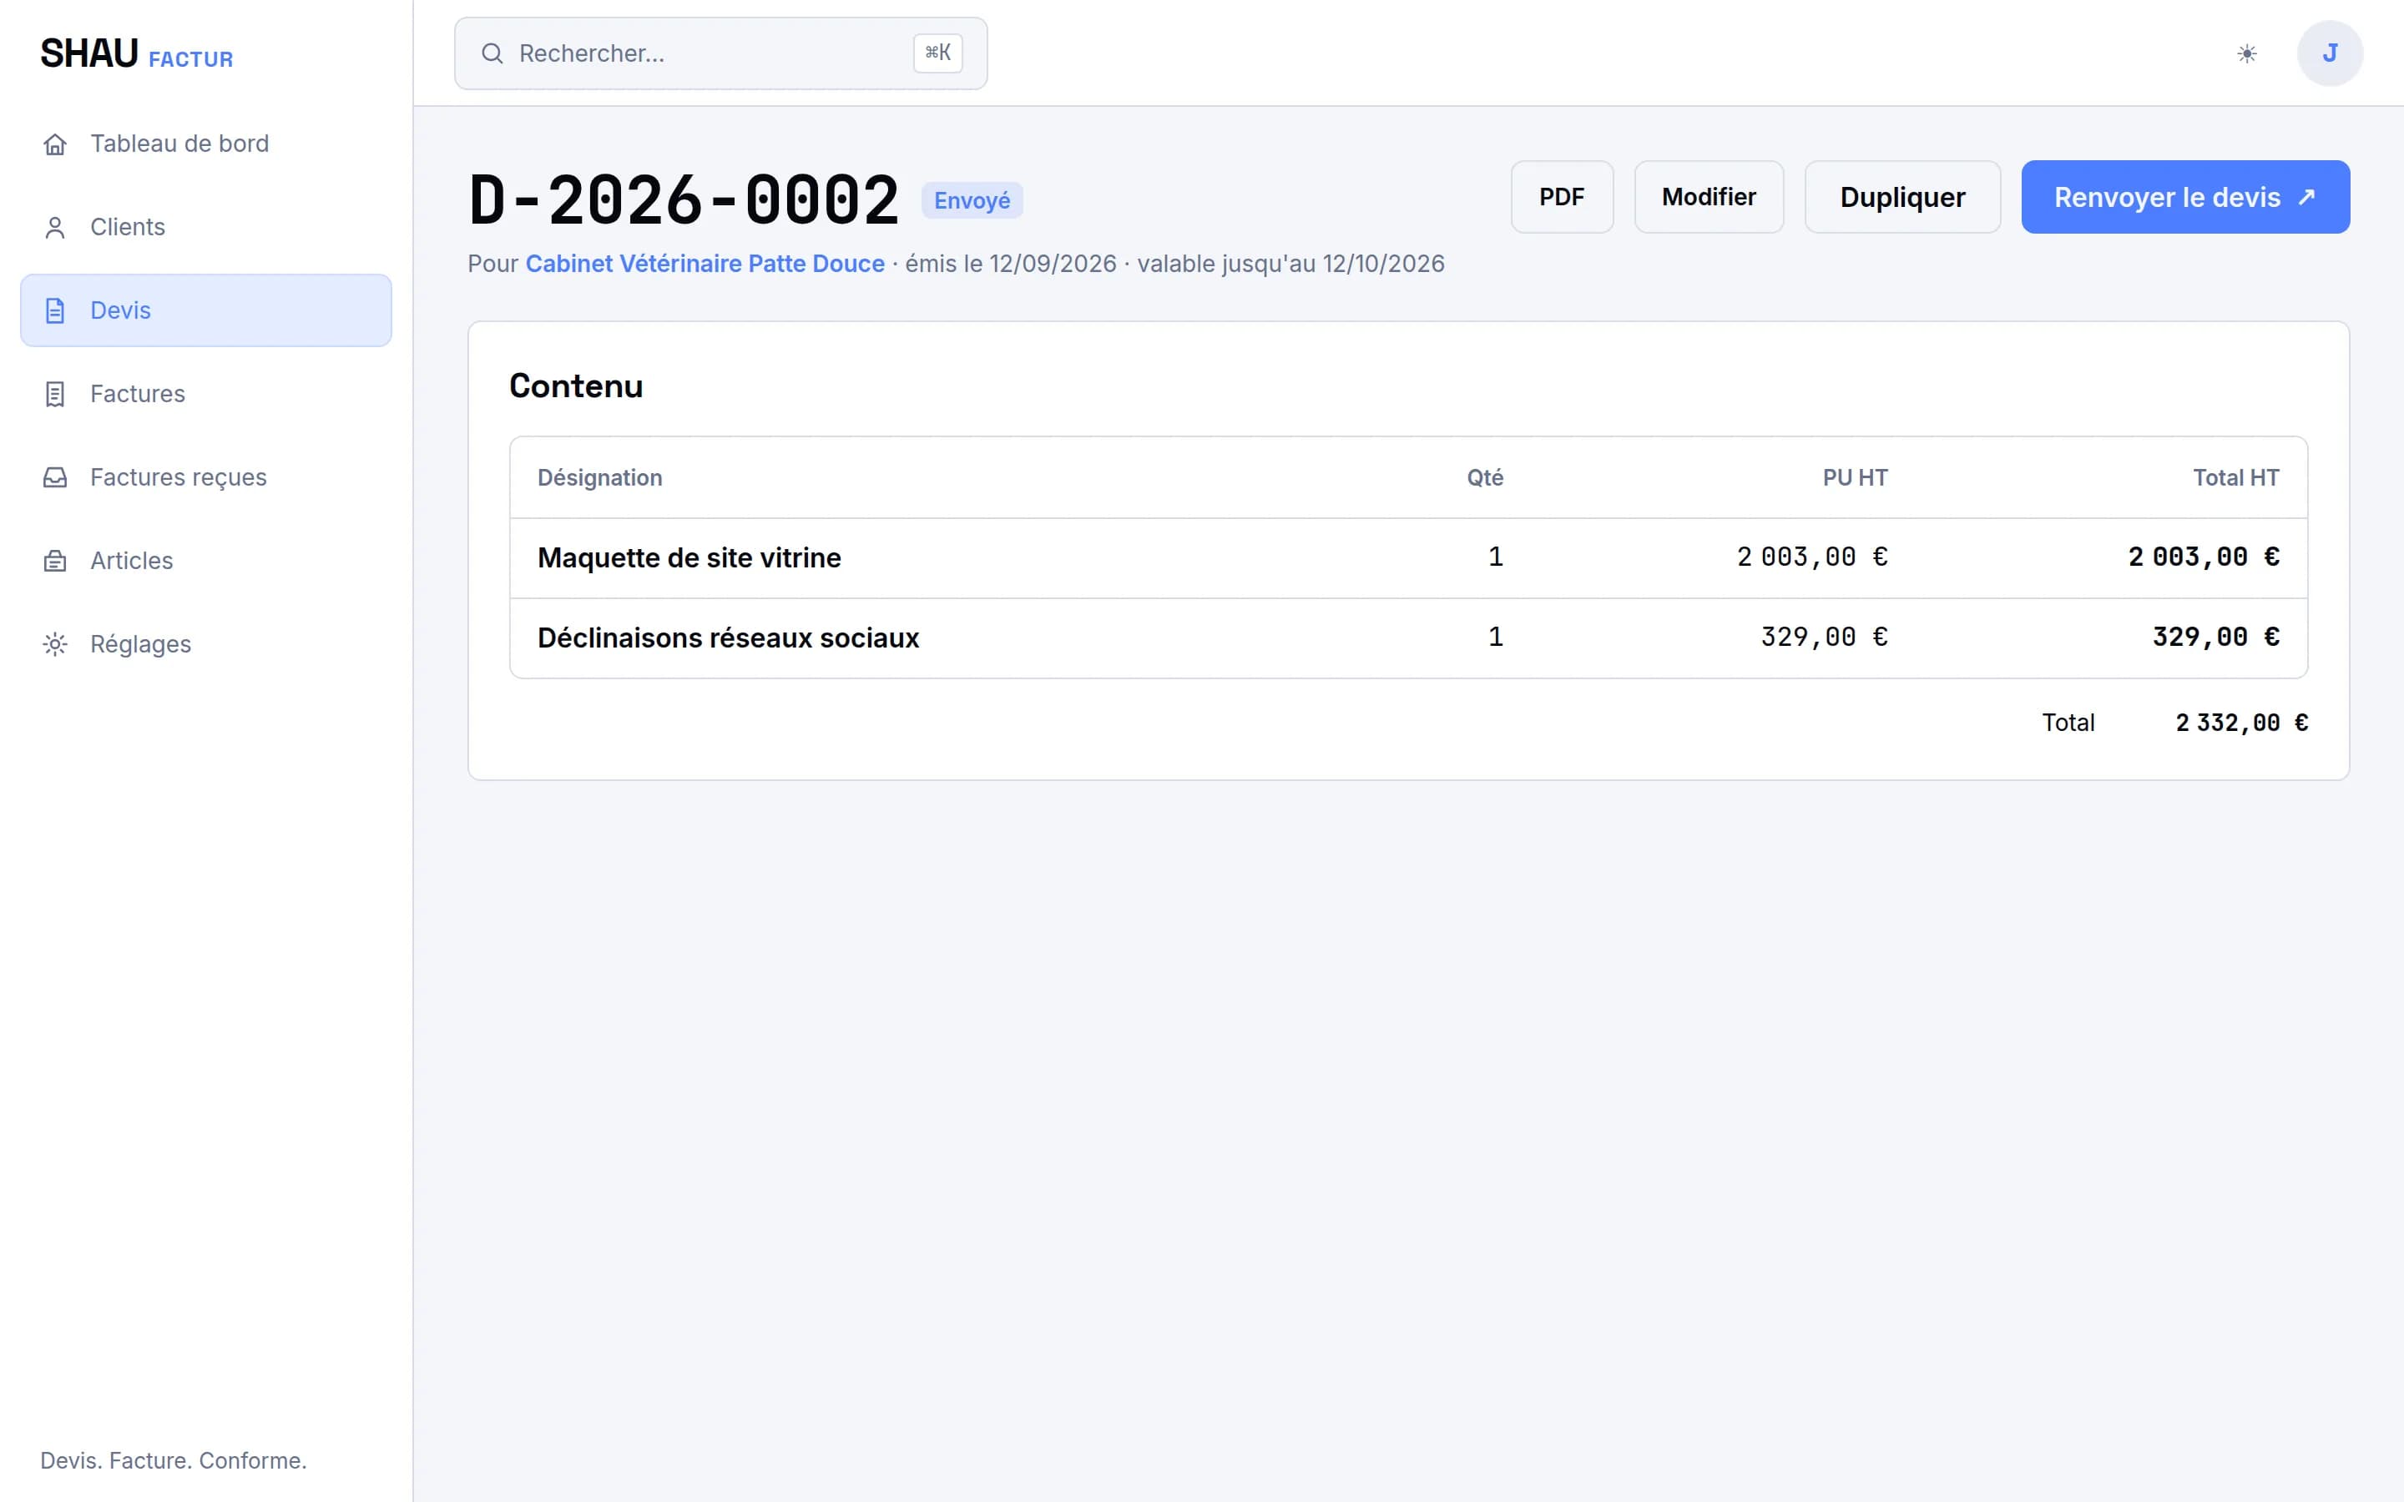Toggle the sun theme icon
Screen dimensions: 2404x1502
2246,53
